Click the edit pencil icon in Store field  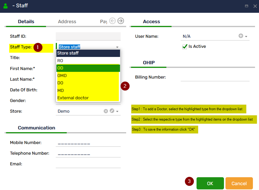tap(112, 111)
